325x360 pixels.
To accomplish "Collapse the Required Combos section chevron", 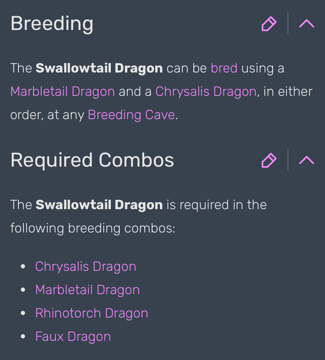I will [x=306, y=160].
